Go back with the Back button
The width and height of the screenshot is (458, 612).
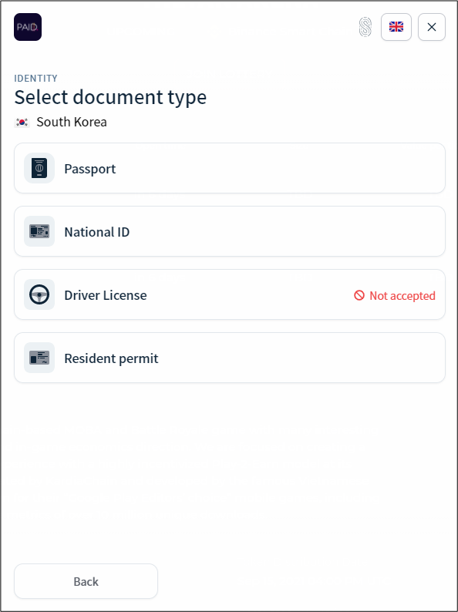click(86, 582)
